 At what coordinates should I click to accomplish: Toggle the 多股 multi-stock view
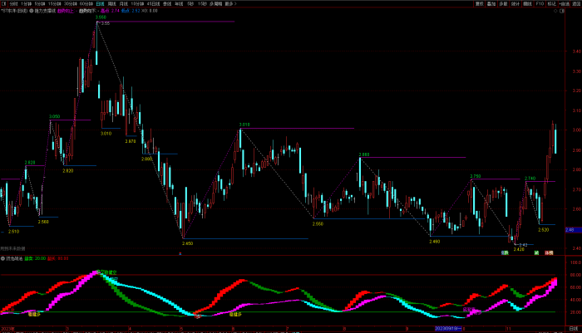click(503, 3)
